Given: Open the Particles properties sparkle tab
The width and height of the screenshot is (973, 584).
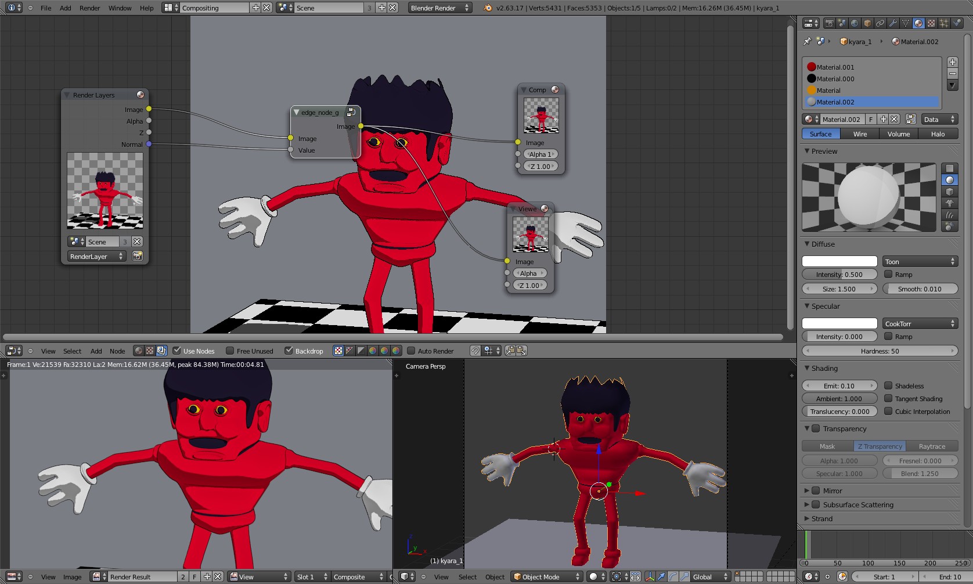Looking at the screenshot, I should click(944, 23).
